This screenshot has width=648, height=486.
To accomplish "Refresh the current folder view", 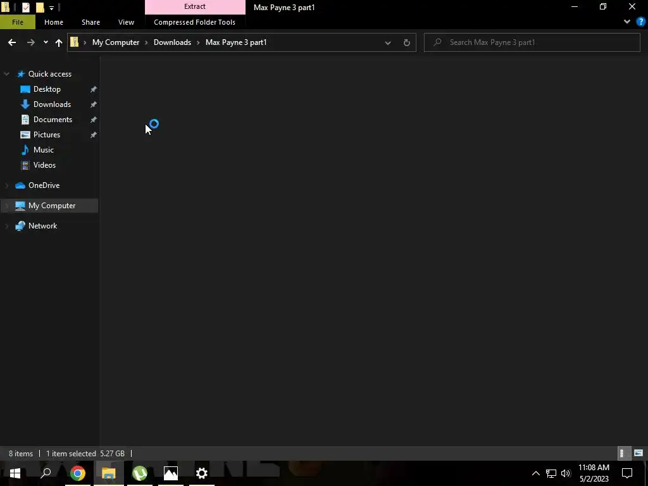I will [407, 42].
